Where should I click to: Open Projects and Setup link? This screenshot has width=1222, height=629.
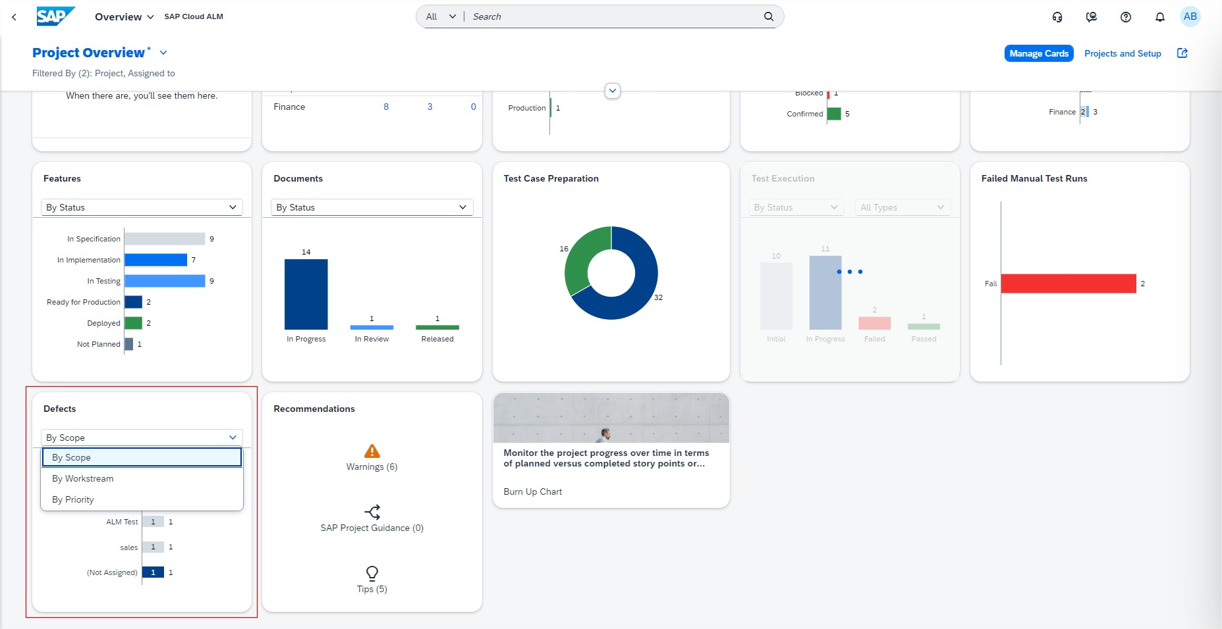click(1123, 53)
